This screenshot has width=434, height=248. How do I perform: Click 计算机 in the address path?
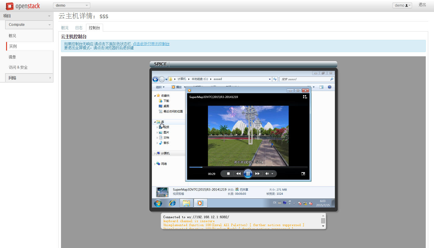tap(182, 79)
